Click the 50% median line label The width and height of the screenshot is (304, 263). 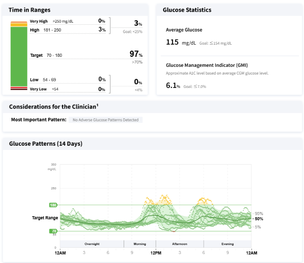tap(259, 219)
